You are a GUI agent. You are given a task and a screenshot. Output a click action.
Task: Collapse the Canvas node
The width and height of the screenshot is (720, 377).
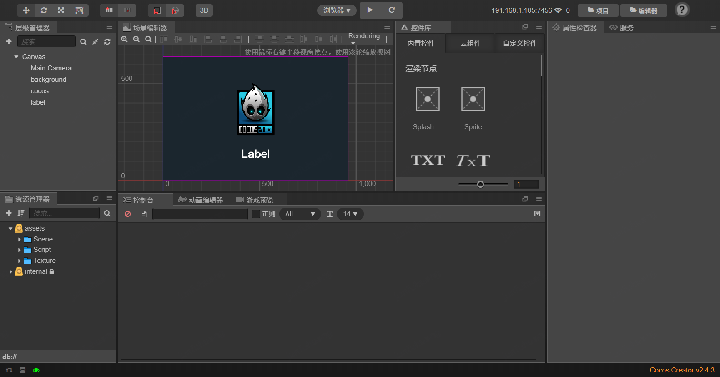pos(16,57)
